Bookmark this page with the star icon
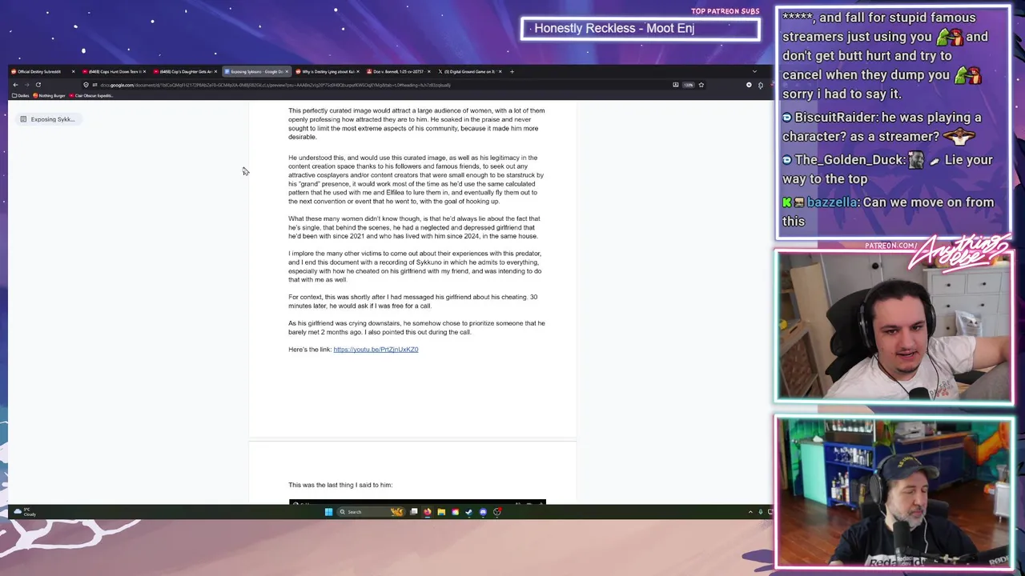The image size is (1025, 576). (701, 85)
